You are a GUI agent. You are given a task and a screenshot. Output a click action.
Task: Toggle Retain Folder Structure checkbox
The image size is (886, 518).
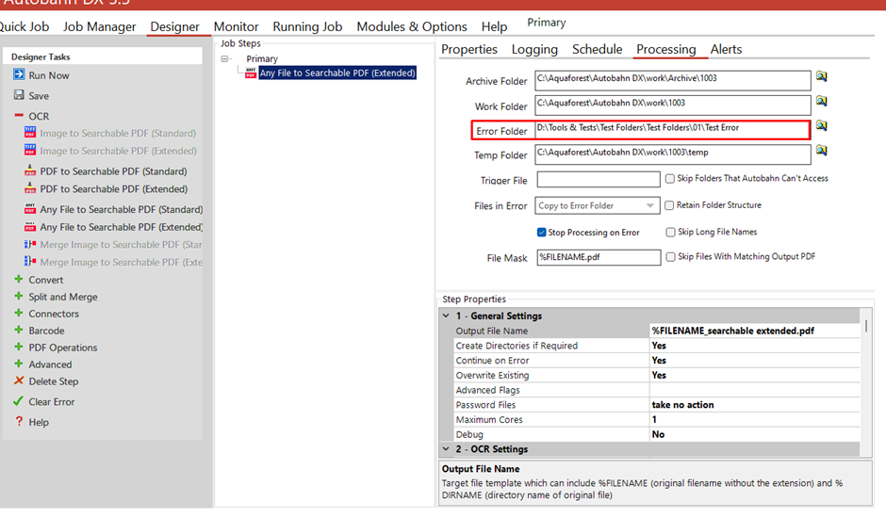pos(669,205)
